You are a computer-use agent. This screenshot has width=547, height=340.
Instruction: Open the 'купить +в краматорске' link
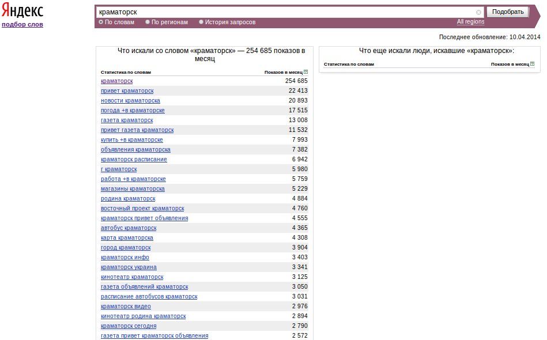132,139
